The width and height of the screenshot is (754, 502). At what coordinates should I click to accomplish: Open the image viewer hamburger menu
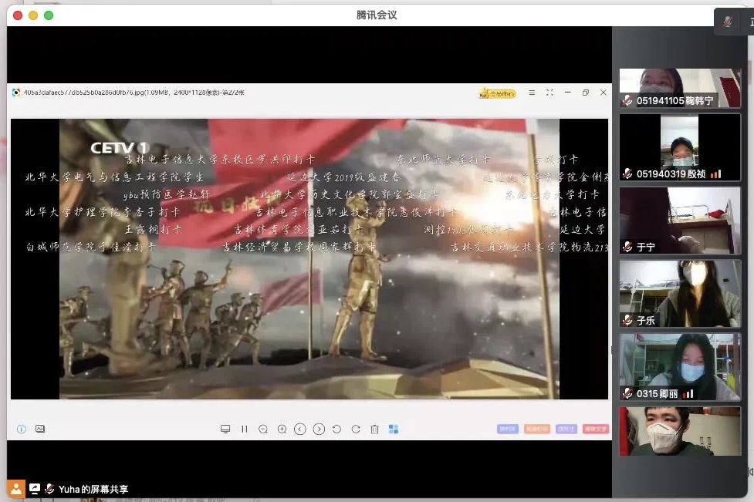[532, 93]
